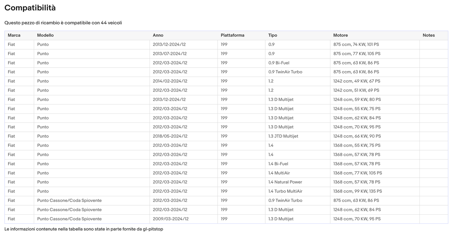
Task: Select the Compatibilità heading
Action: (30, 8)
